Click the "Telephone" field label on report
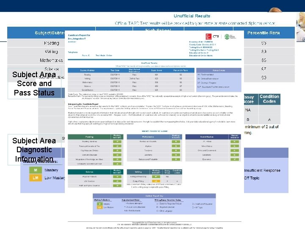This screenshot has height=229, width=305. tap(73, 52)
